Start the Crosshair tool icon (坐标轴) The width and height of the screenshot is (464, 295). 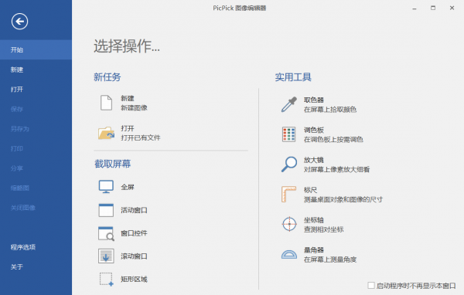[x=289, y=225]
